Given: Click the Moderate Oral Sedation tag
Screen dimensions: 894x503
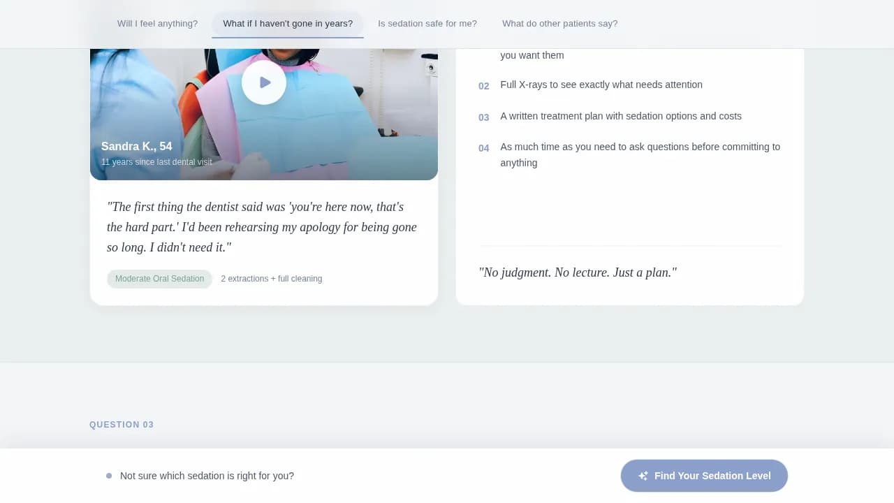Looking at the screenshot, I should [159, 279].
